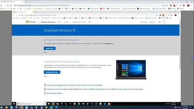The height and width of the screenshot is (109, 194).
Task: Click Privacy link under Update now
Action: pyautogui.click(x=45, y=52)
